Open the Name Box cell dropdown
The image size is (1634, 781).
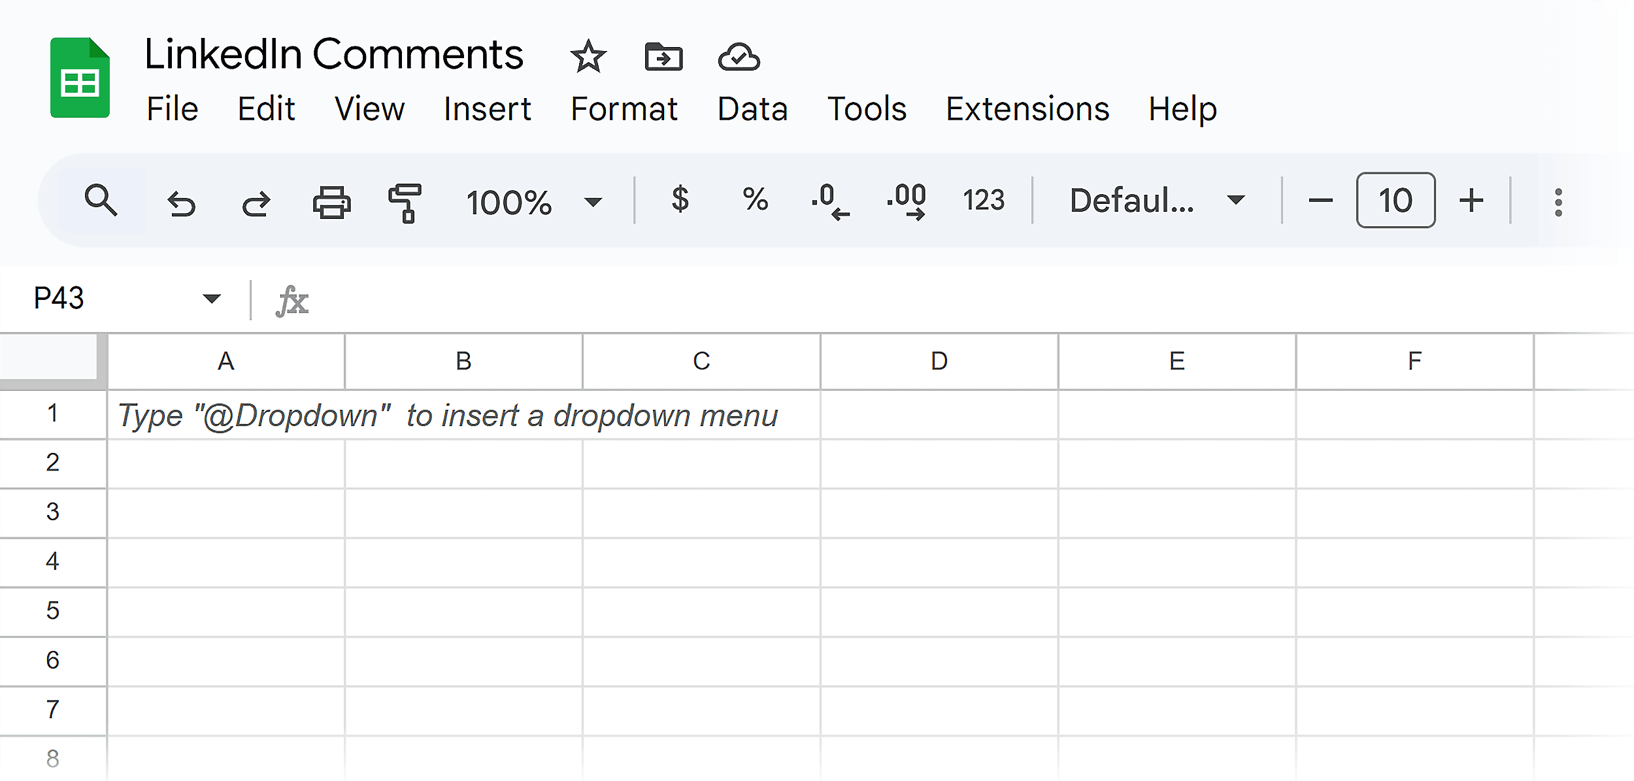point(211,299)
